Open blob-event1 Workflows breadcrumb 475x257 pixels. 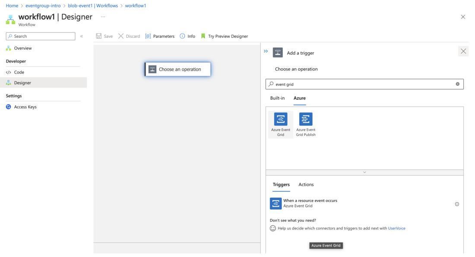(x=93, y=6)
